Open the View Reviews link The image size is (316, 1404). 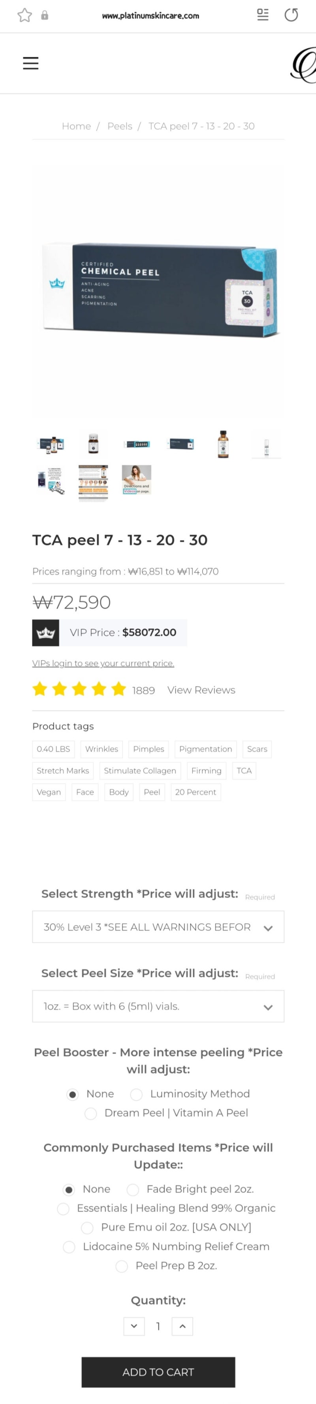[x=201, y=690]
